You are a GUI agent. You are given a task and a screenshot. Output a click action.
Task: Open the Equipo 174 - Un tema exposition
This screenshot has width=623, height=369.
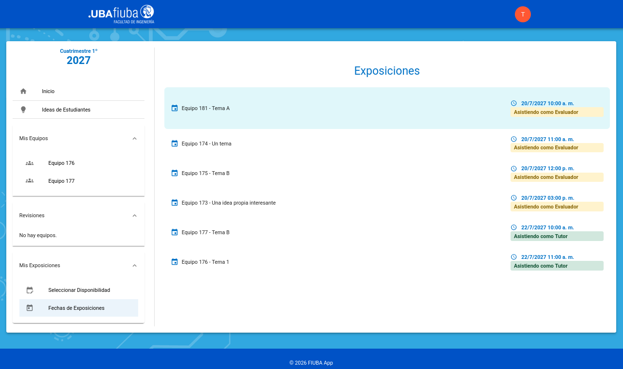(207, 144)
